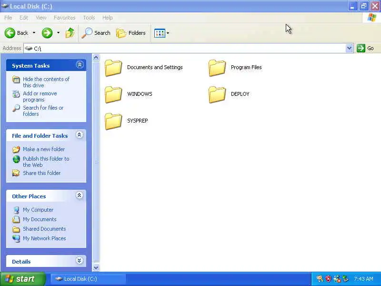Open the Tools menu

coord(89,18)
